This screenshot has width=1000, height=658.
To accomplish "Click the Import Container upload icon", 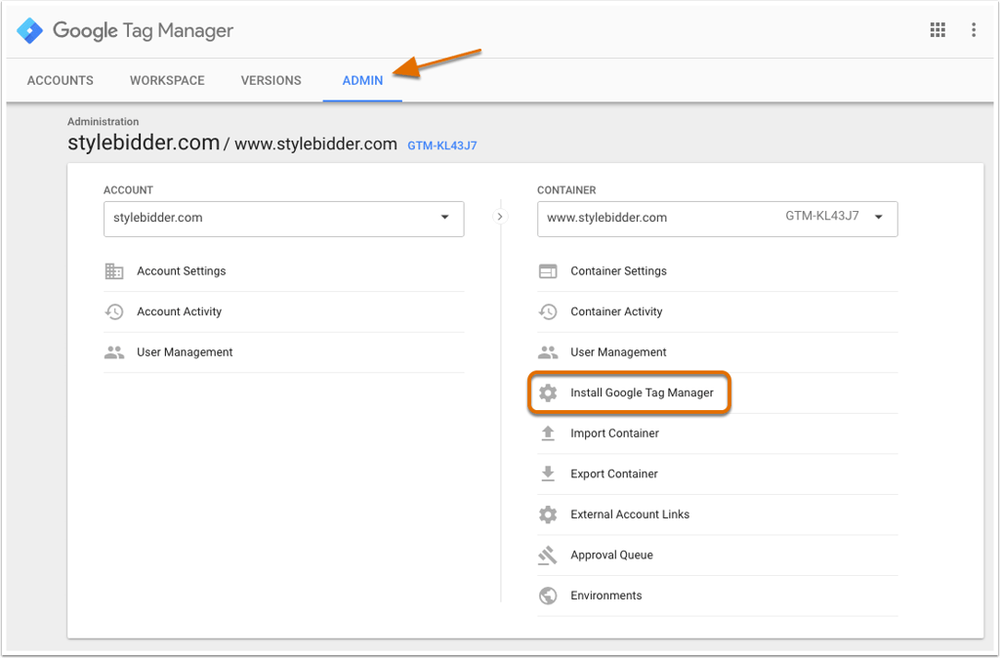I will 548,433.
